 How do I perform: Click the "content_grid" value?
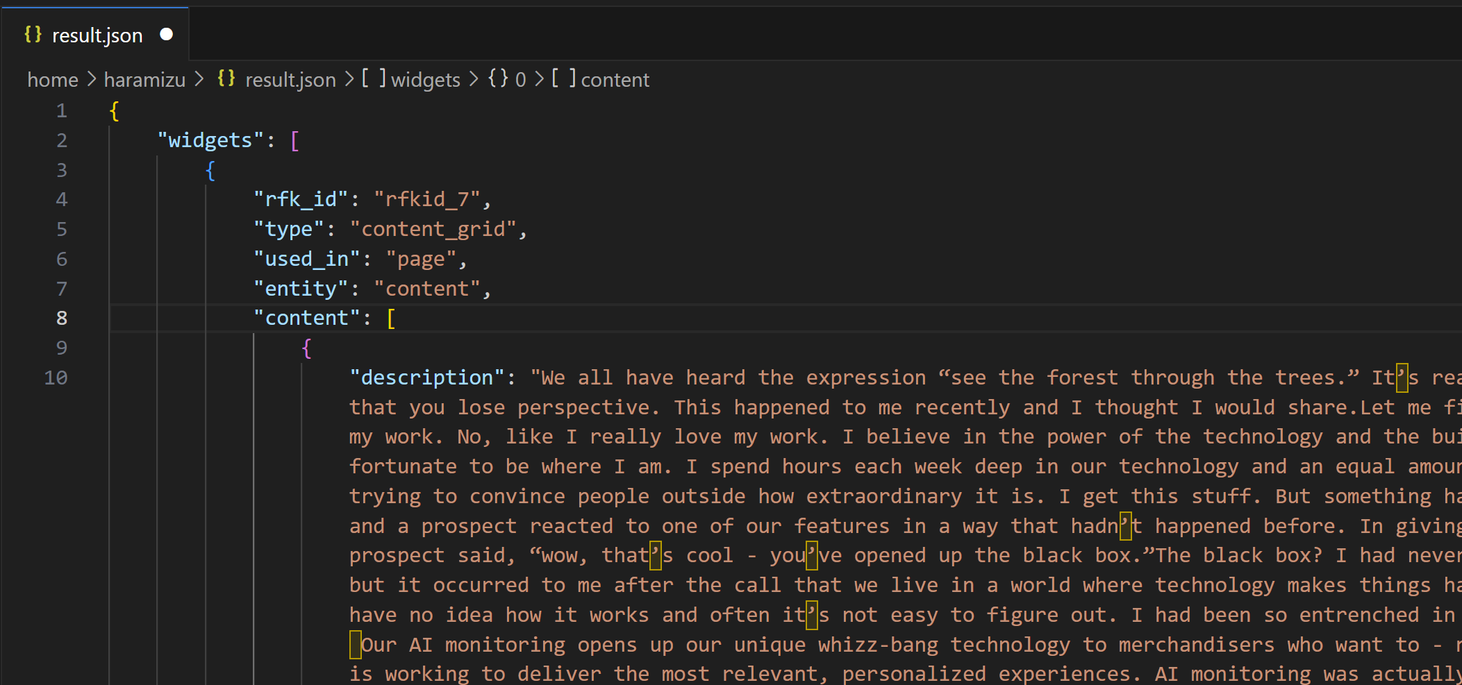tap(433, 230)
